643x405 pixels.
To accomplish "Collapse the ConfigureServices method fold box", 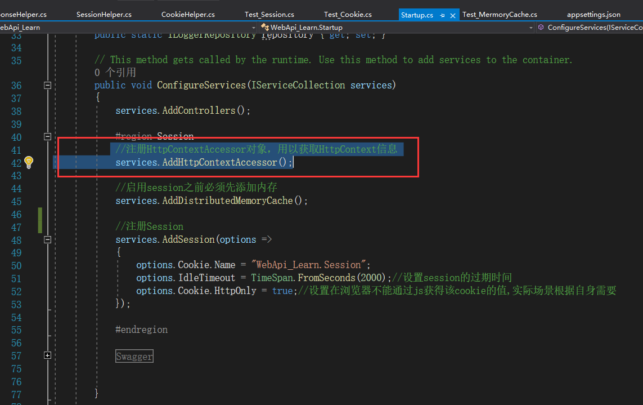I will tap(47, 85).
